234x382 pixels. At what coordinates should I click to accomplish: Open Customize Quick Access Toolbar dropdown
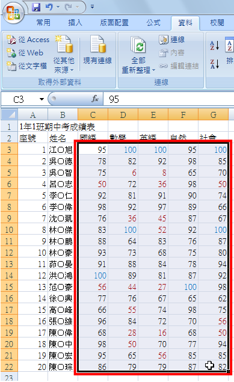click(92, 7)
